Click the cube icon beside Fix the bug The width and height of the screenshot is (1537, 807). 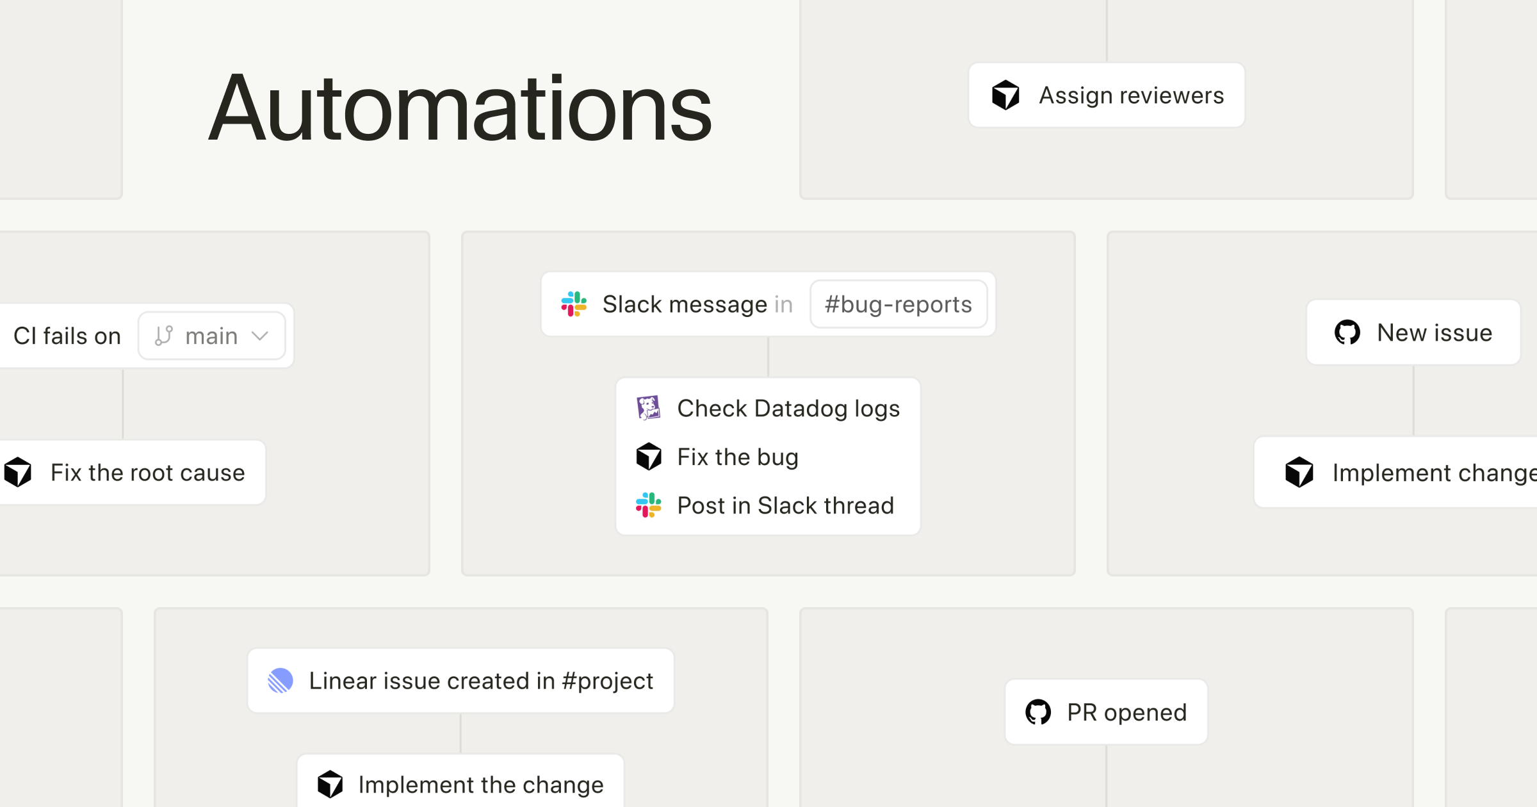pyautogui.click(x=648, y=457)
